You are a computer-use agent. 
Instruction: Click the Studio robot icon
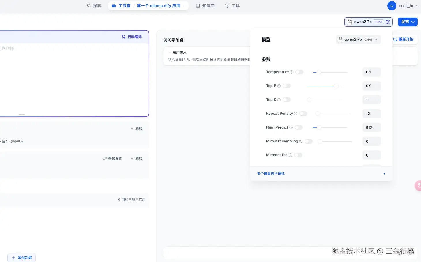[x=114, y=6]
